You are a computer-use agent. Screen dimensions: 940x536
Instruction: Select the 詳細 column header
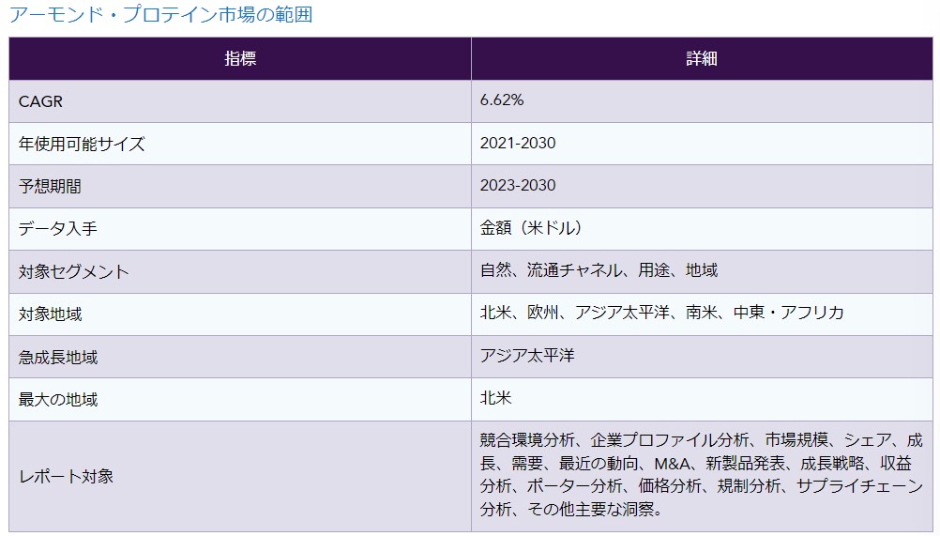click(702, 59)
